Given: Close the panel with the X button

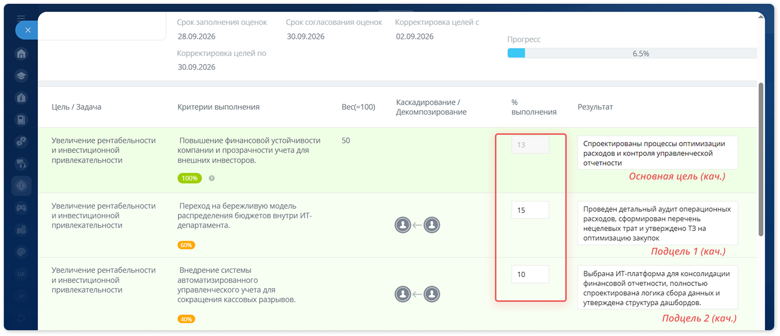Looking at the screenshot, I should 28,30.
